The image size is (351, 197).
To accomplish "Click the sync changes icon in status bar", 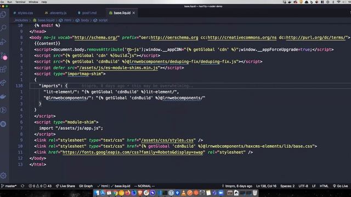I will [22, 186].
